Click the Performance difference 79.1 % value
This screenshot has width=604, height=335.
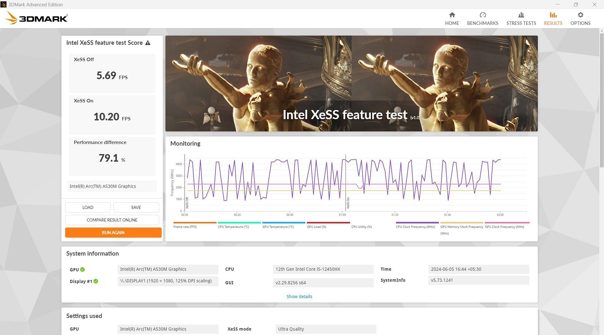click(112, 158)
